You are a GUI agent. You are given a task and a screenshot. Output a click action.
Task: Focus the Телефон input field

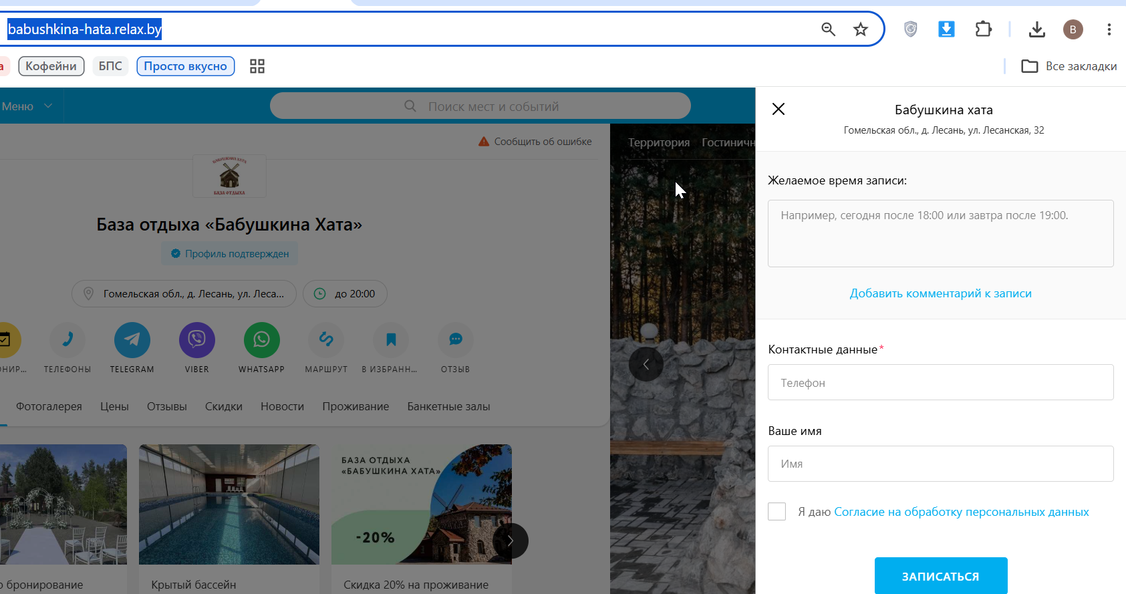(x=941, y=382)
